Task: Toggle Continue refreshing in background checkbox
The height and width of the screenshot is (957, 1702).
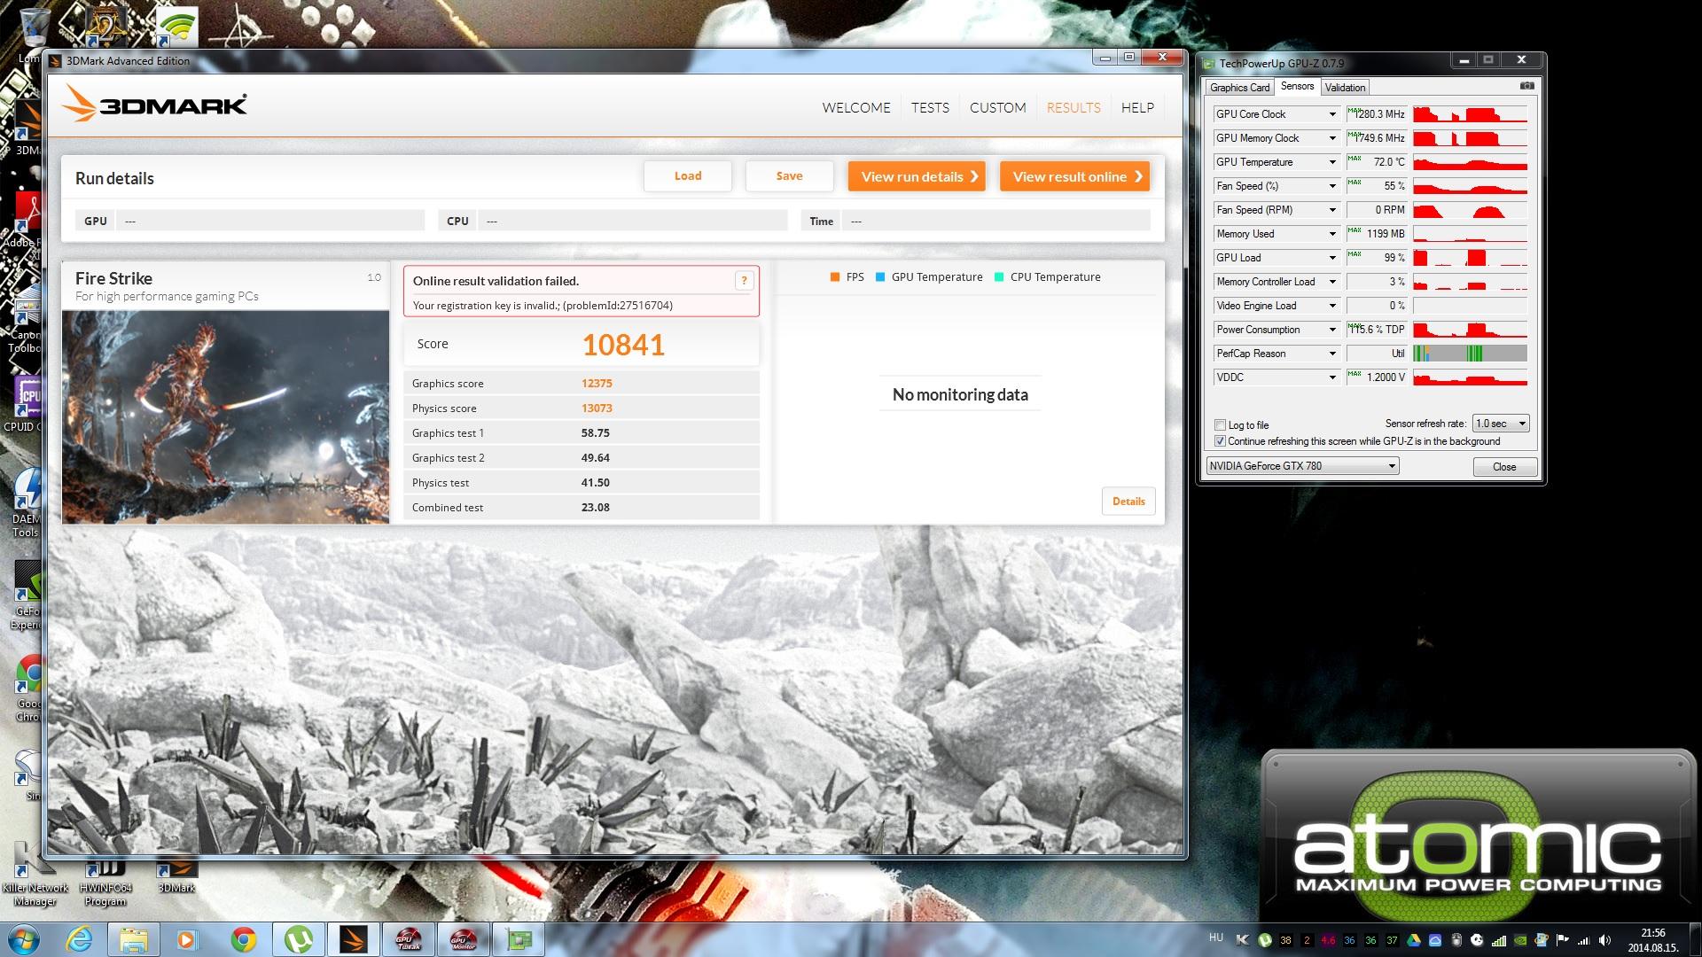Action: point(1220,440)
